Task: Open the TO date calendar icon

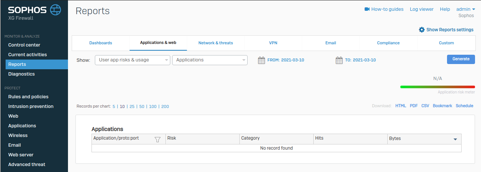Action: [x=339, y=60]
